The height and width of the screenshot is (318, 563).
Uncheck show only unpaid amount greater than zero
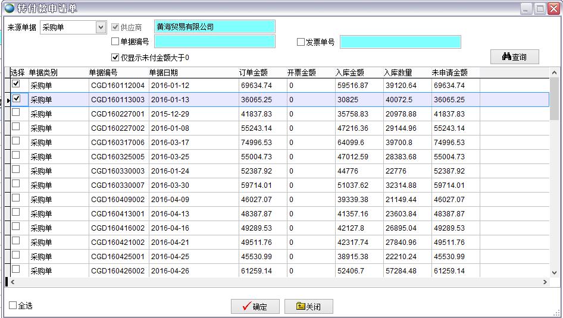coord(115,58)
